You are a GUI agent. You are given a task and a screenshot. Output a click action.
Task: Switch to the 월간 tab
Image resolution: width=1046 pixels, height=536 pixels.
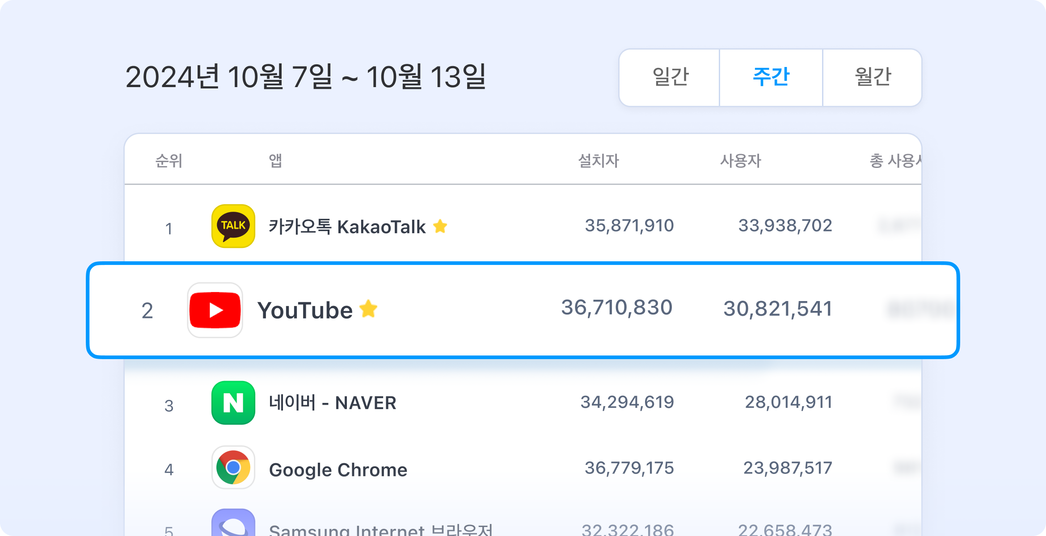872,77
